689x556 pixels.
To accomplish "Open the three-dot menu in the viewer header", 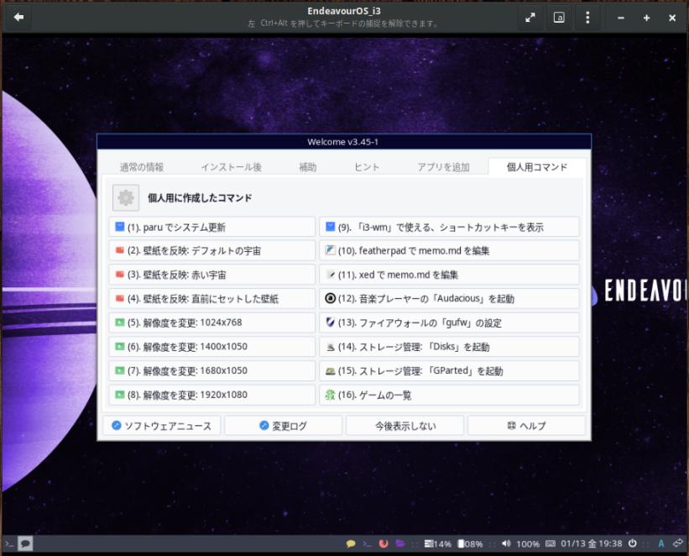I will 587,18.
